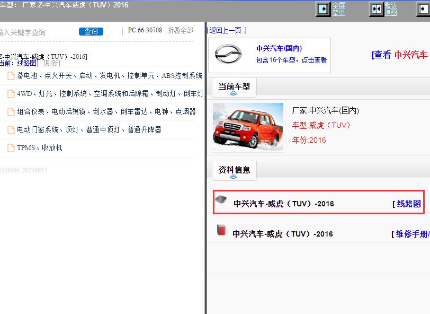This screenshot has height=314, width=430.
Task: Click document icon beside 蓄电池 entry
Action: coord(11,76)
